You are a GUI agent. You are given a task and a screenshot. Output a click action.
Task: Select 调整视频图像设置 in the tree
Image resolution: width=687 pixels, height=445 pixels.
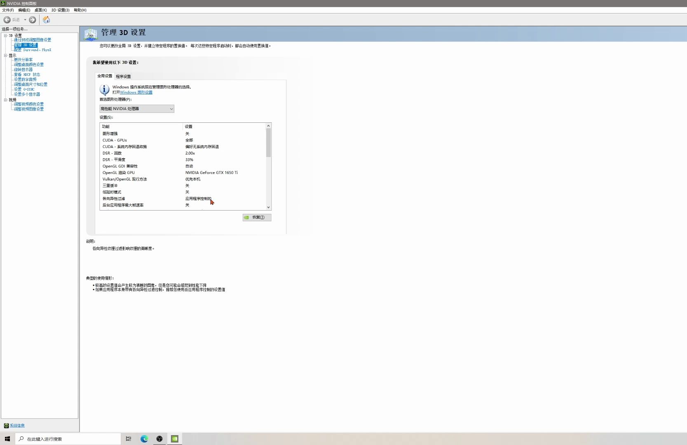[29, 109]
